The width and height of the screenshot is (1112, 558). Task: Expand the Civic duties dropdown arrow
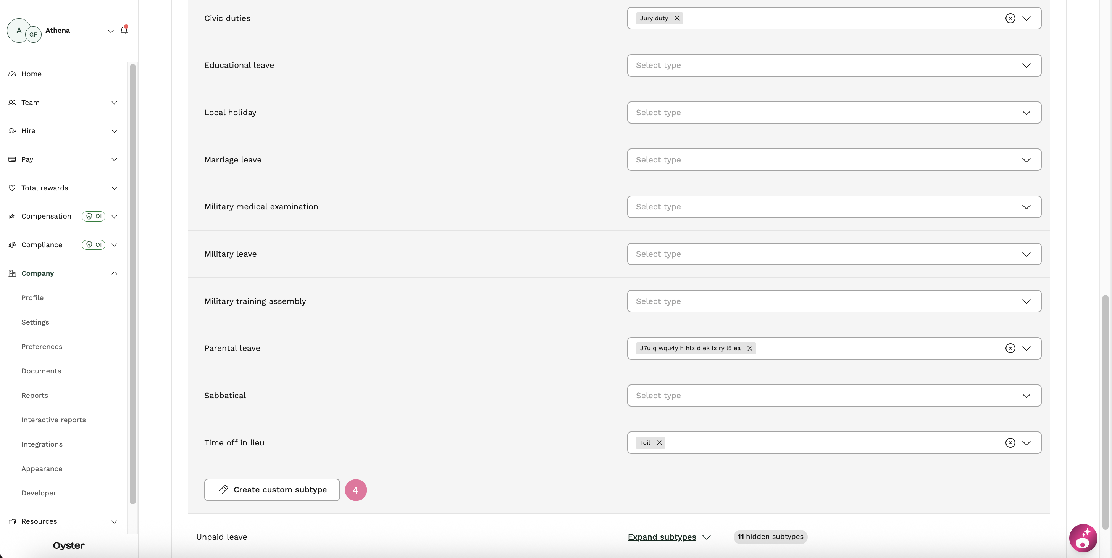click(x=1026, y=19)
